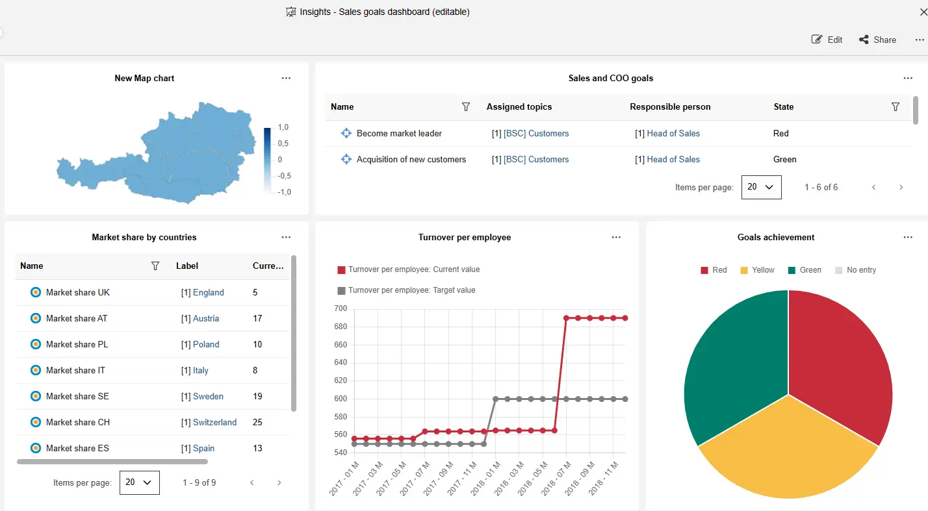Toggle Red series in Goals achievement legend
Image resolution: width=928 pixels, height=511 pixels.
[x=714, y=270]
